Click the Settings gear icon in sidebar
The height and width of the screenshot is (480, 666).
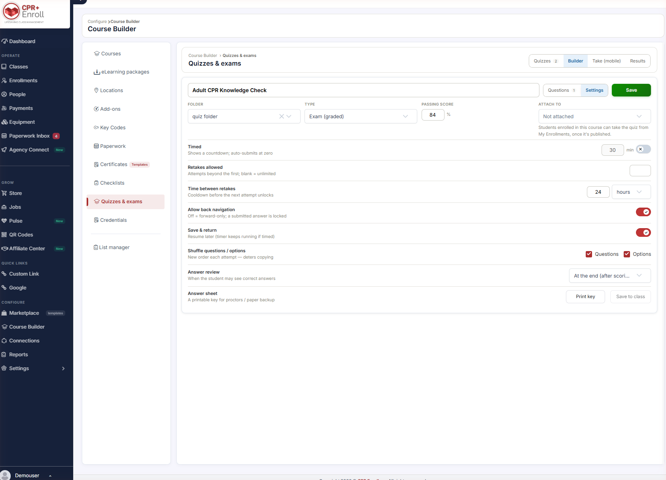4,369
